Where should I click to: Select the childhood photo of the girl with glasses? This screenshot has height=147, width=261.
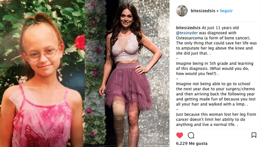click(x=42, y=74)
